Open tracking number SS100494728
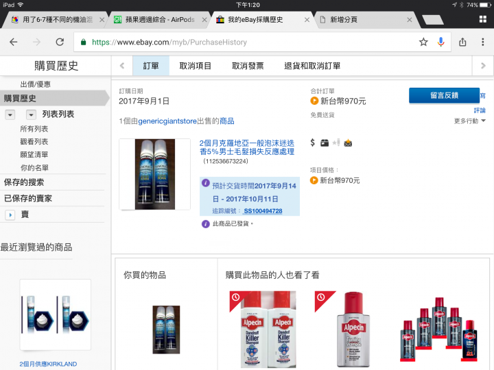 (263, 211)
